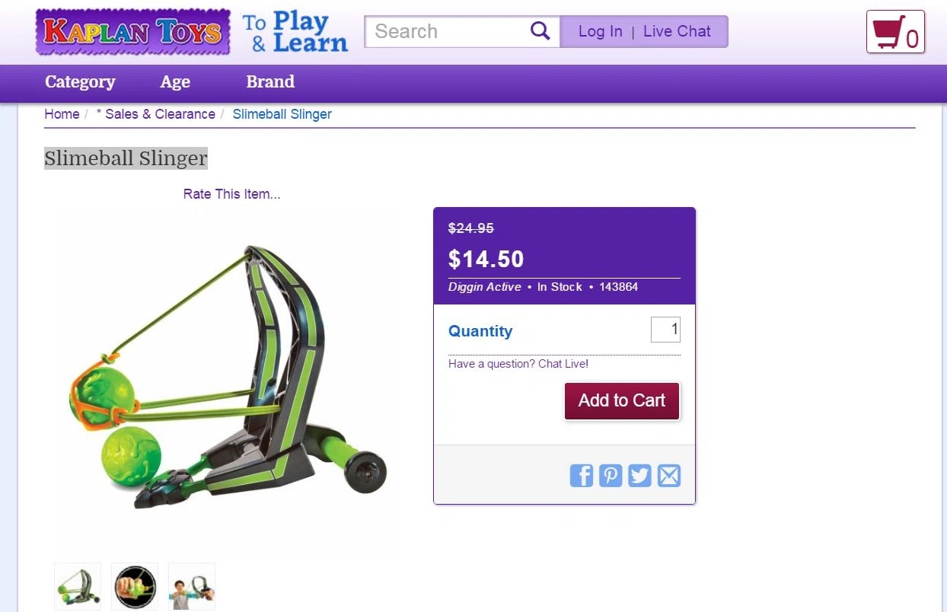
Task: Go to Home breadcrumb link
Action: click(62, 114)
